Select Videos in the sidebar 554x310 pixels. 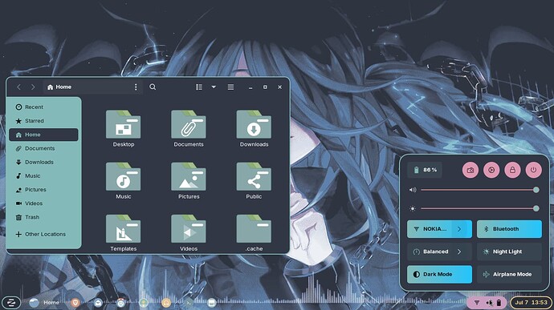click(43, 203)
